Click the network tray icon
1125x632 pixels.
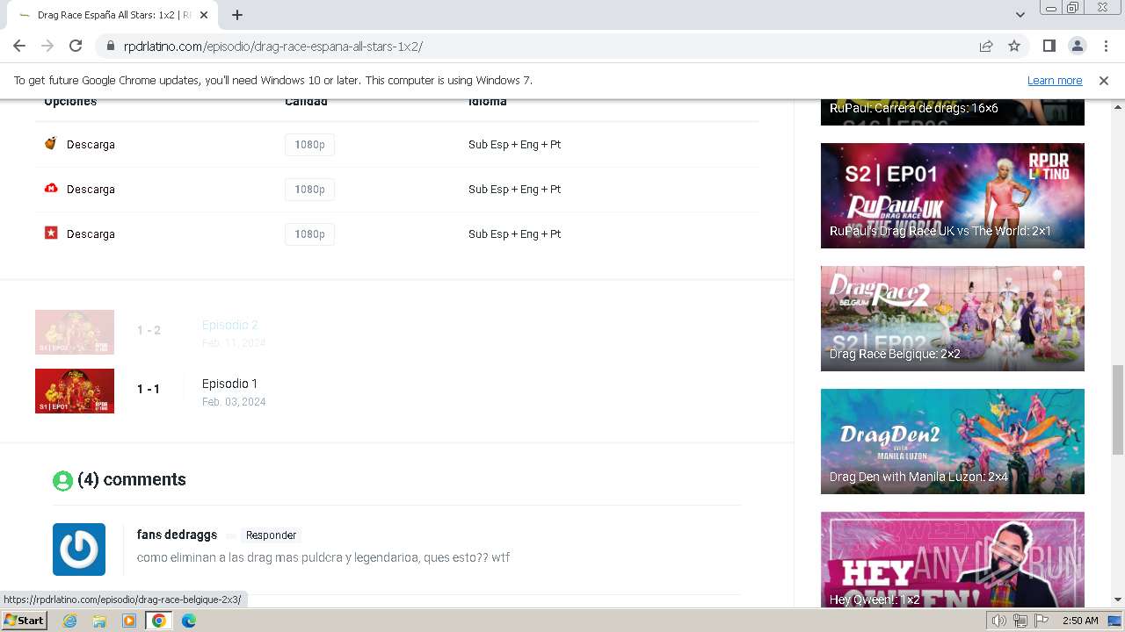click(1020, 621)
